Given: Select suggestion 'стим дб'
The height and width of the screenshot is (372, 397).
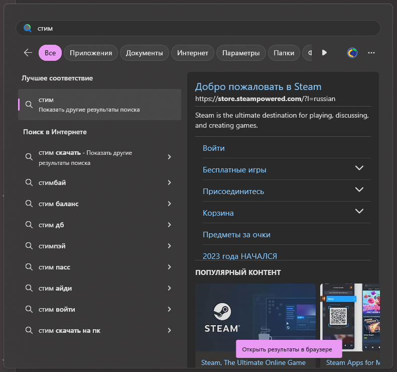Looking at the screenshot, I should pyautogui.click(x=99, y=225).
